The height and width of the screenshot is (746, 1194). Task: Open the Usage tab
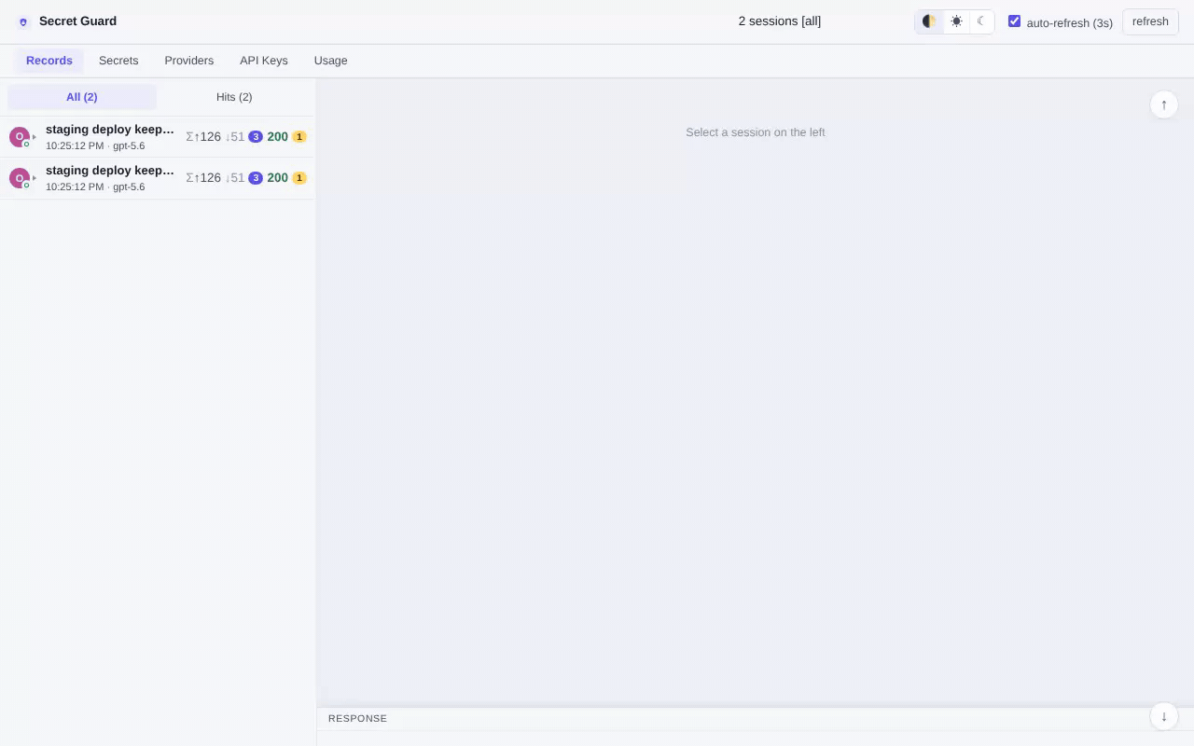[331, 61]
